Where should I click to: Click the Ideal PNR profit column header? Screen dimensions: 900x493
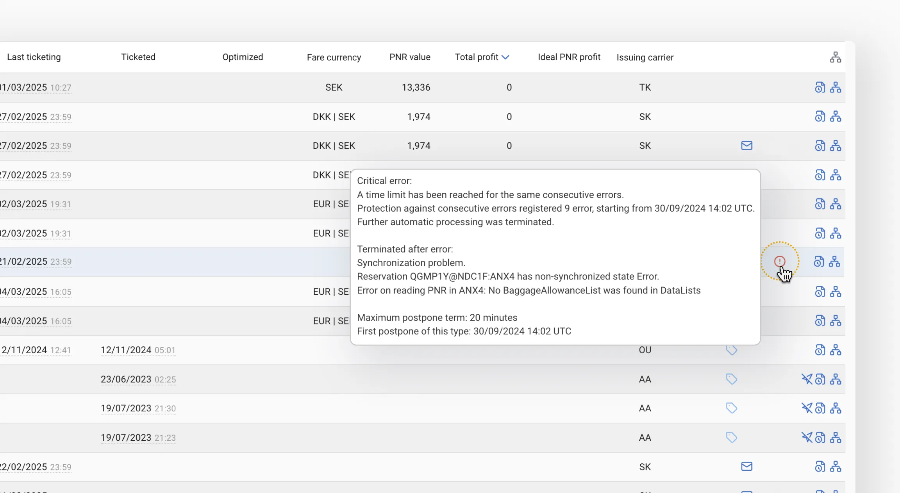point(569,57)
